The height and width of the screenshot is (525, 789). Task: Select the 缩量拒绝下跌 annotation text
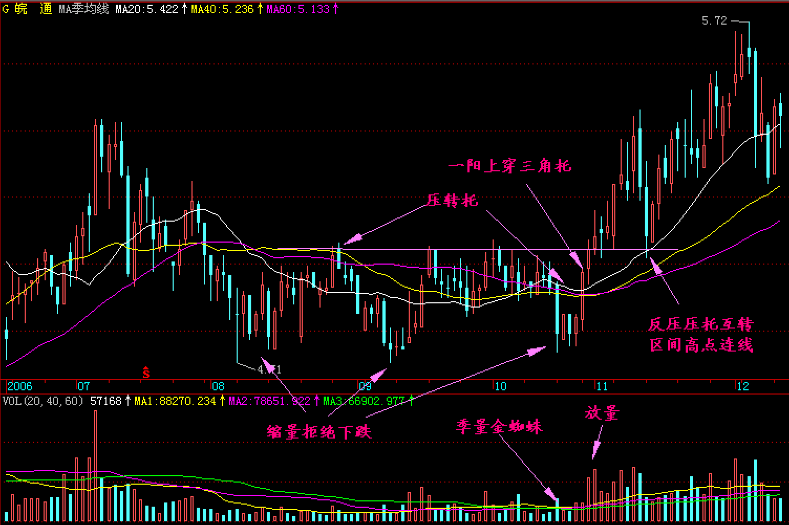(319, 432)
